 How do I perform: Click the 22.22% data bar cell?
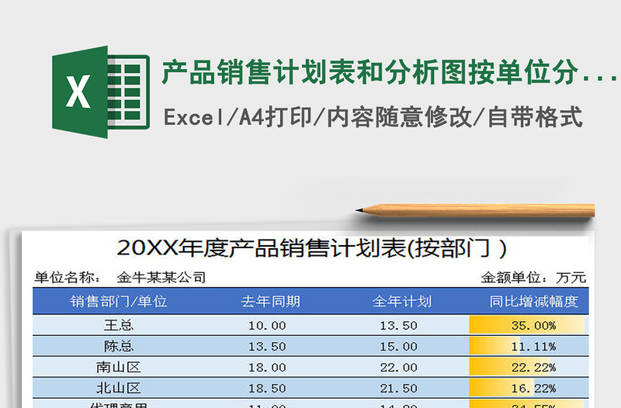(x=529, y=367)
